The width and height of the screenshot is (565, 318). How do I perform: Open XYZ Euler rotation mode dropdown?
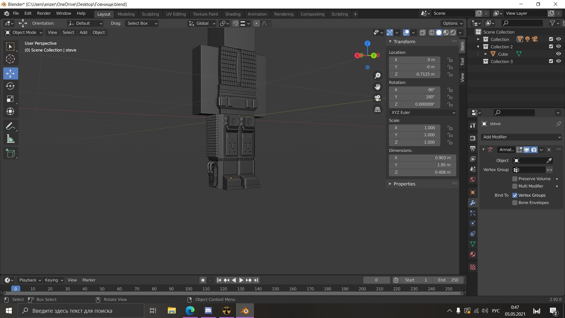[423, 112]
